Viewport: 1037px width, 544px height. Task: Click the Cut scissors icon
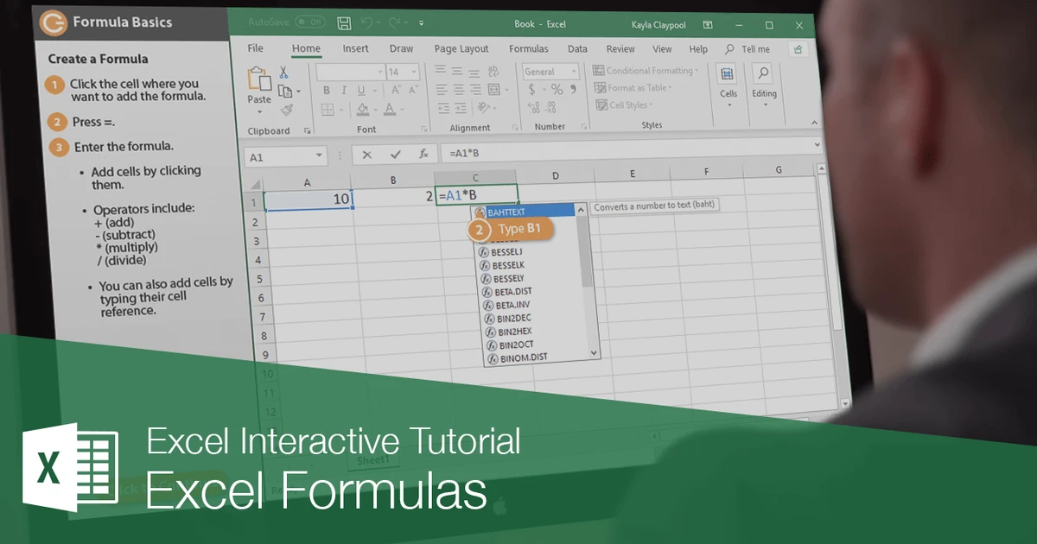click(283, 73)
